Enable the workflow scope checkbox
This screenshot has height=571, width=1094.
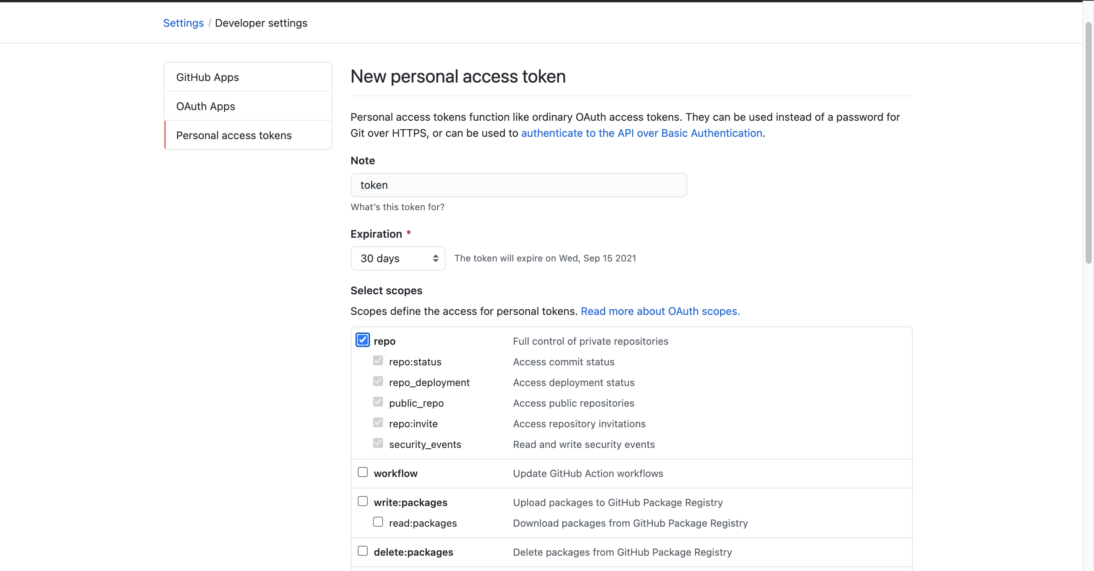[x=362, y=472]
